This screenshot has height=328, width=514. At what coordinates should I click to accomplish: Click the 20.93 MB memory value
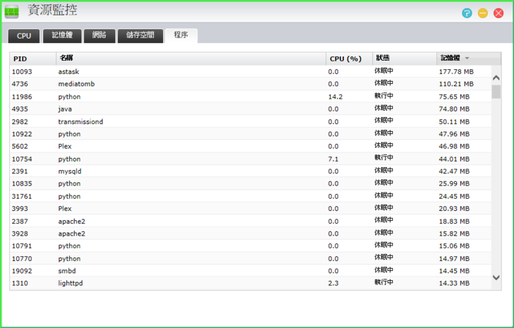455,209
